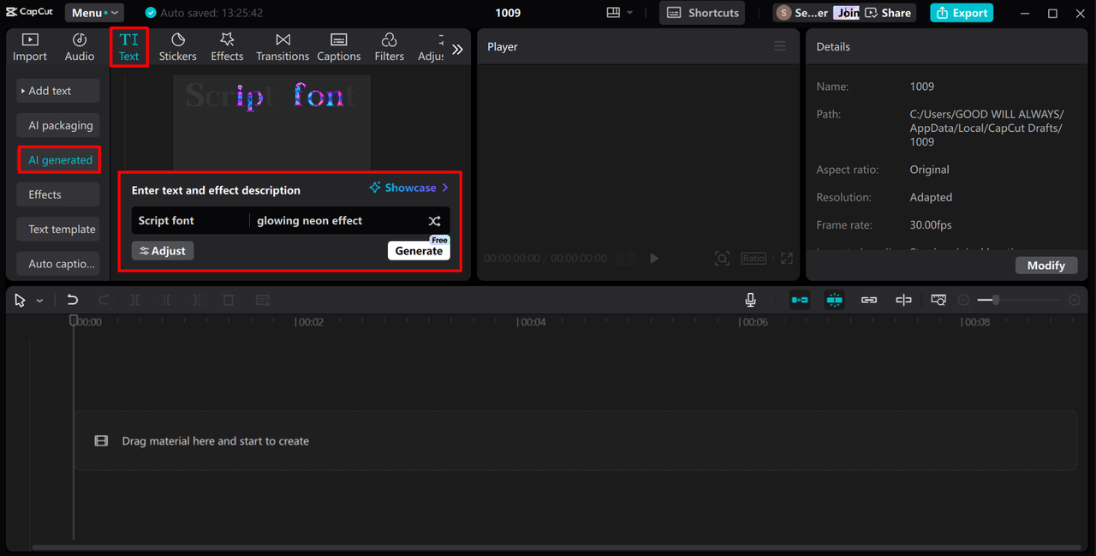This screenshot has height=556, width=1096.
Task: Click the caption delete icon next to trash
Action: click(263, 300)
